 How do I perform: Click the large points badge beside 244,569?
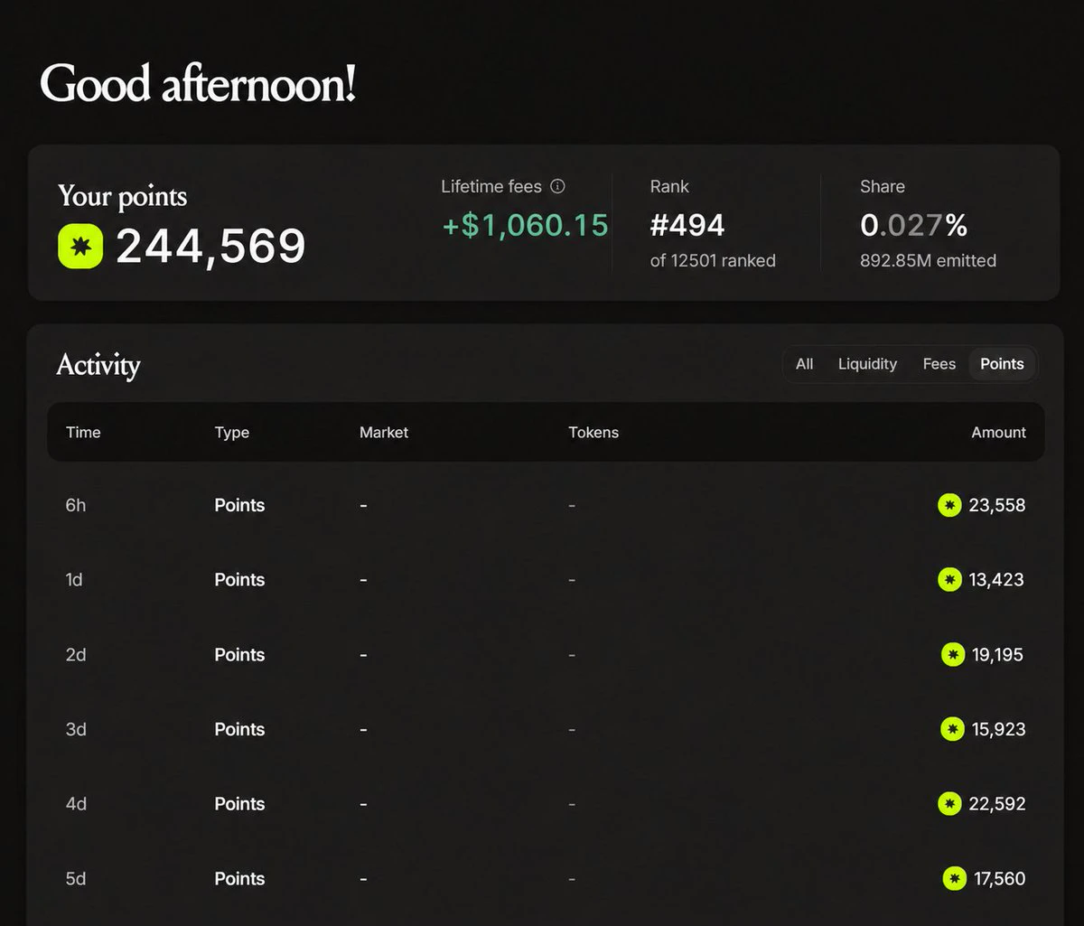tap(80, 247)
